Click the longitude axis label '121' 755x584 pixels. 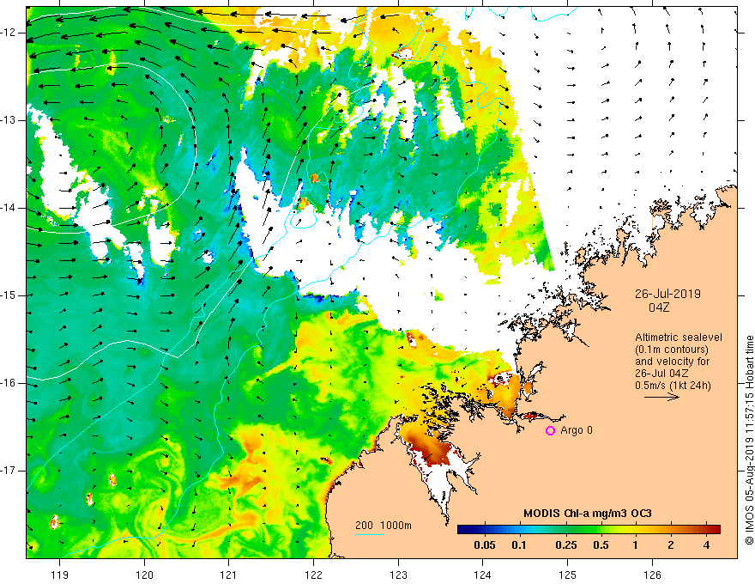click(x=229, y=575)
